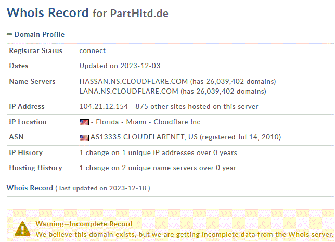Screen dimensions: 335x242
Task: Open the Whois Record heading link
Action: click(x=30, y=188)
